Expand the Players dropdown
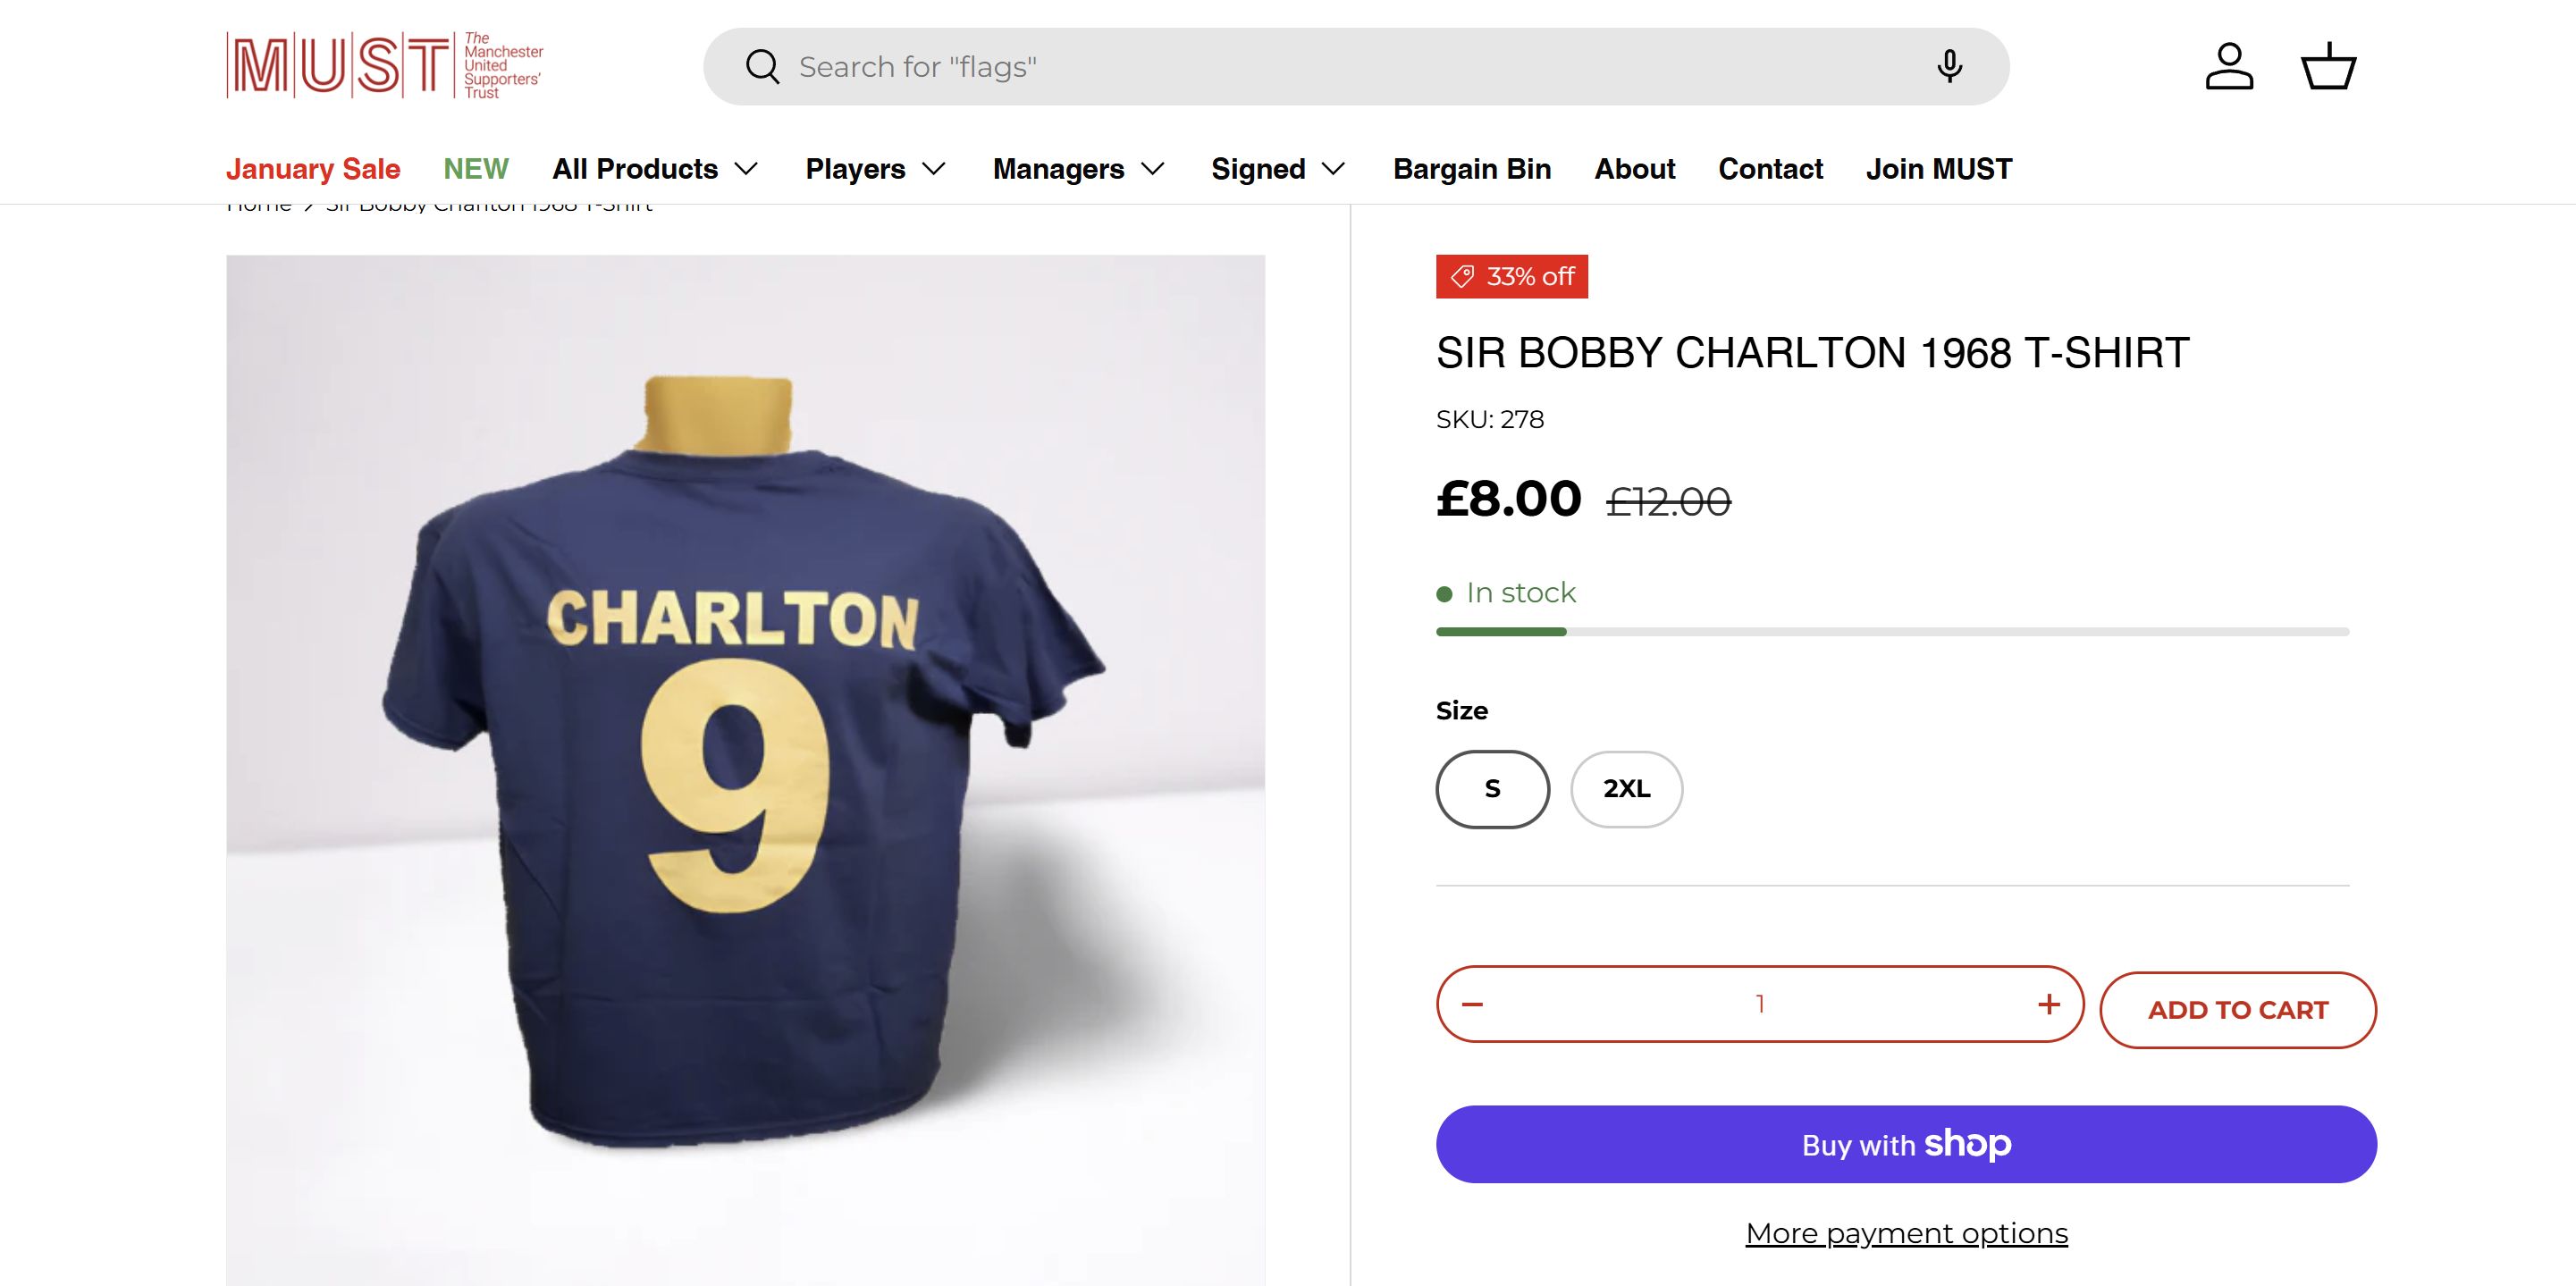The height and width of the screenshot is (1286, 2576). (x=875, y=169)
